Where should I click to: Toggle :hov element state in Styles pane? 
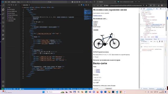pos(151,41)
